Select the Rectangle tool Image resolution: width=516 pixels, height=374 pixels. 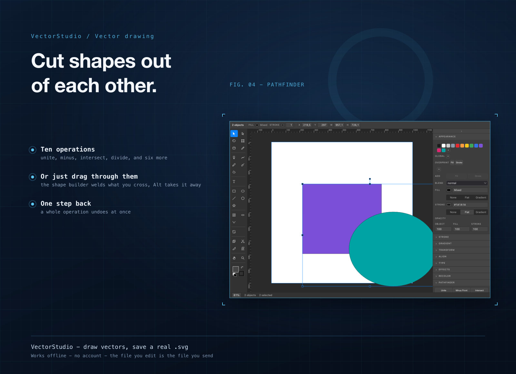pyautogui.click(x=234, y=191)
